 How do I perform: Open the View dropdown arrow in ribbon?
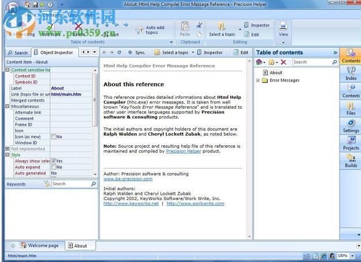[283, 43]
